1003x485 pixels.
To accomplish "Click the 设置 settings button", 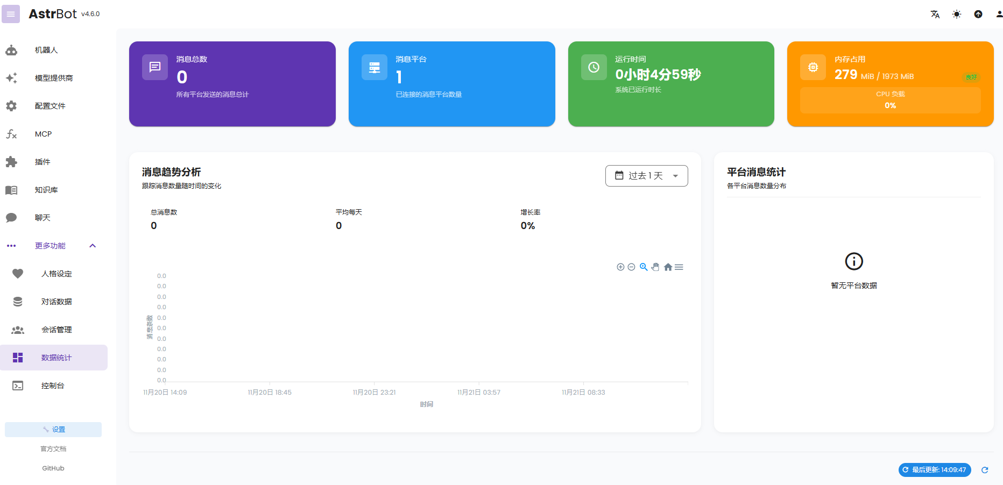I will coord(53,430).
